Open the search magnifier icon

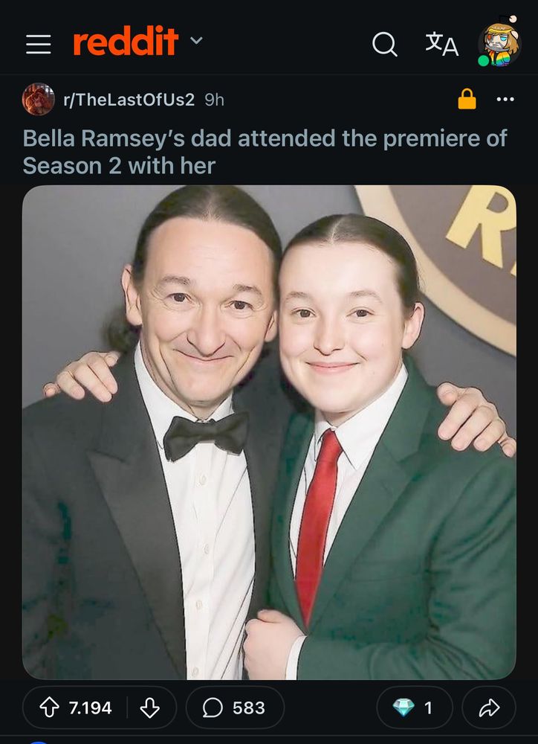(x=384, y=44)
